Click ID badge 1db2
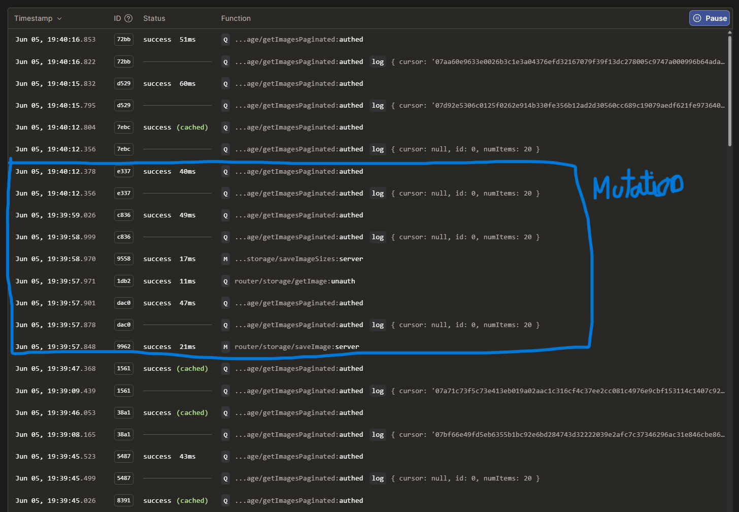This screenshot has width=739, height=512. [x=124, y=281]
